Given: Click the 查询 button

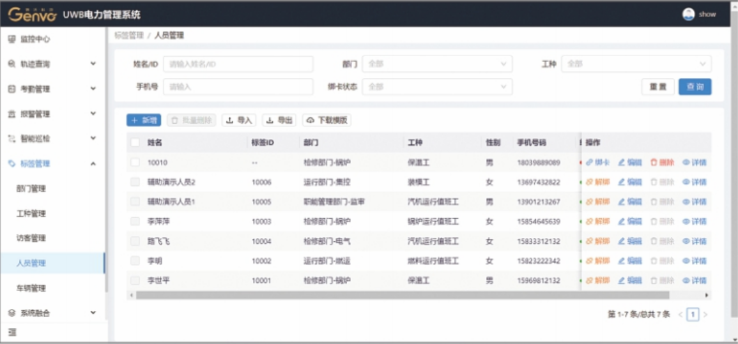Looking at the screenshot, I should pos(695,87).
